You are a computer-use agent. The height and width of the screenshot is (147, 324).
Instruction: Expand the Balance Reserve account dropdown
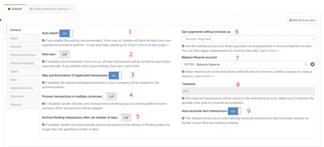point(245,64)
